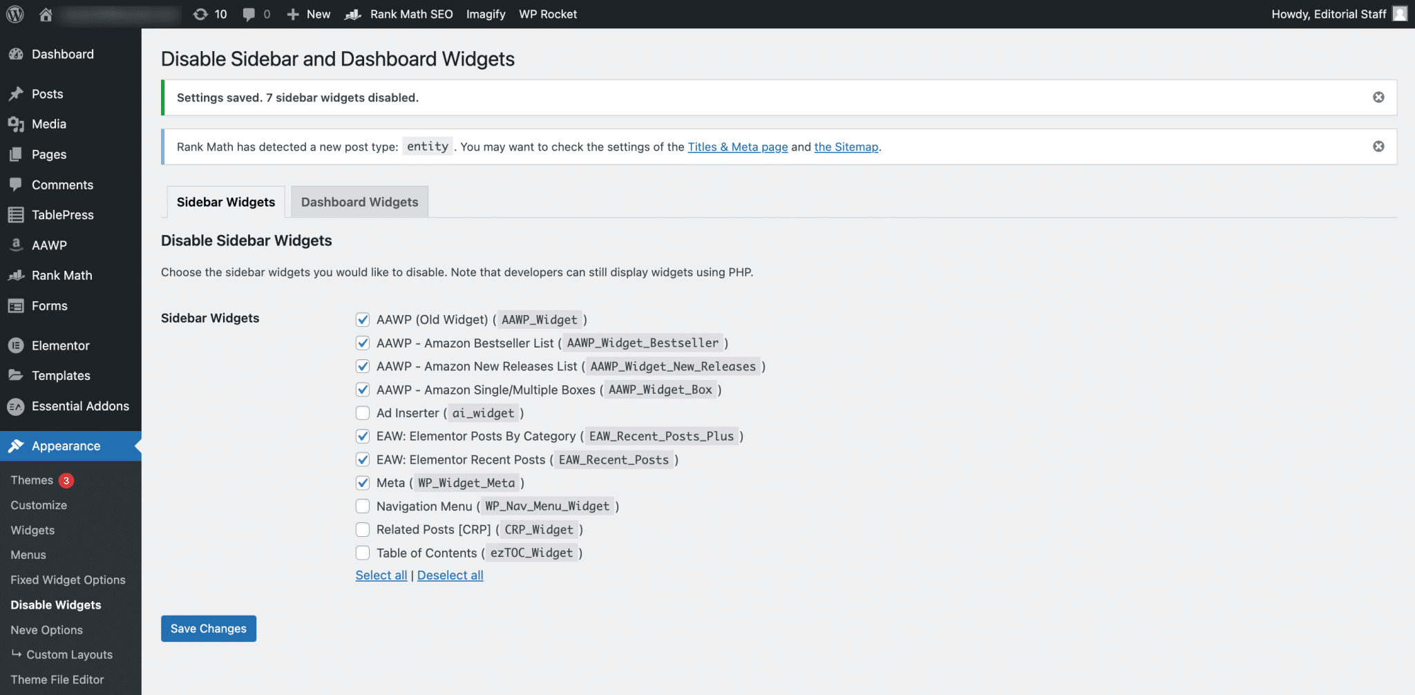Click the Elementor sidebar icon

click(16, 345)
